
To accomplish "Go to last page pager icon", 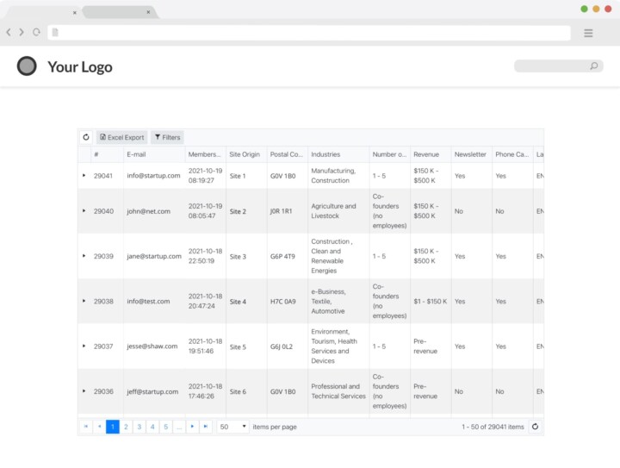I will [x=206, y=427].
